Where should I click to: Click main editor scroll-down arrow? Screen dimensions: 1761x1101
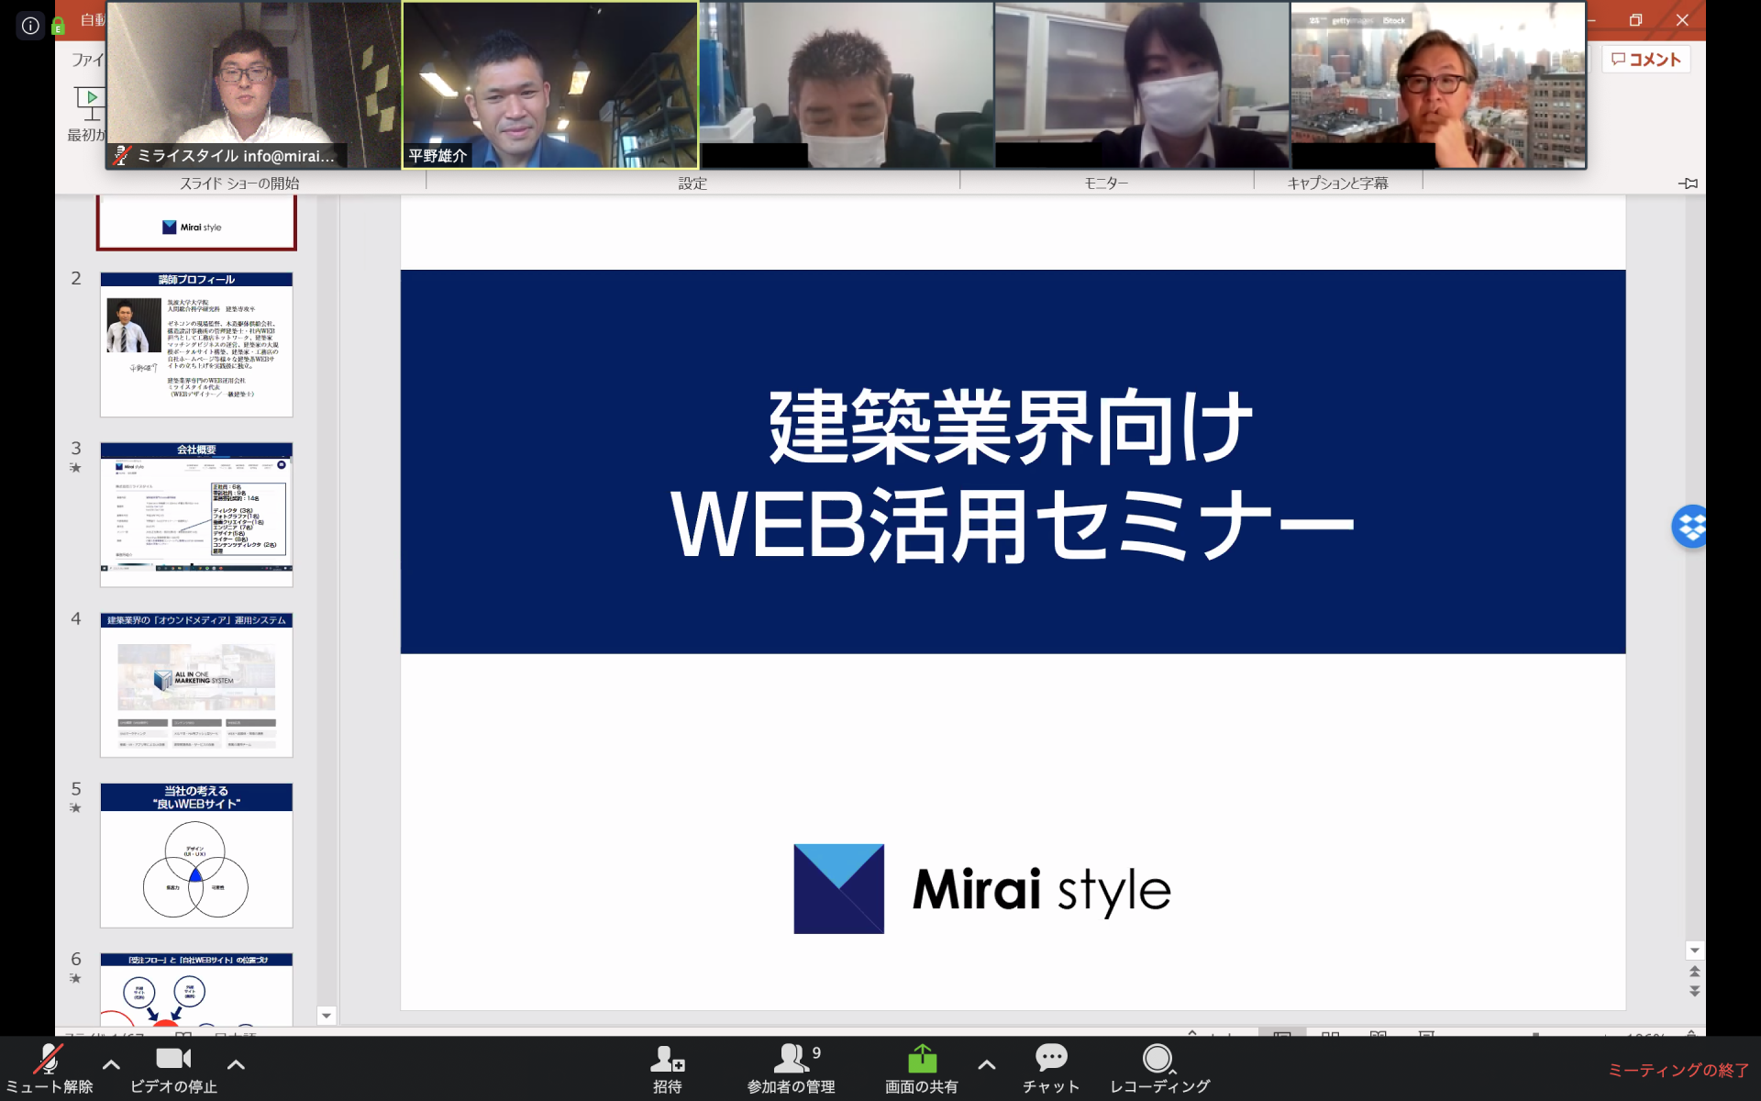(x=1695, y=951)
